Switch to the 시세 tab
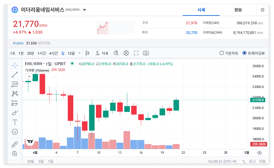 click(x=201, y=10)
